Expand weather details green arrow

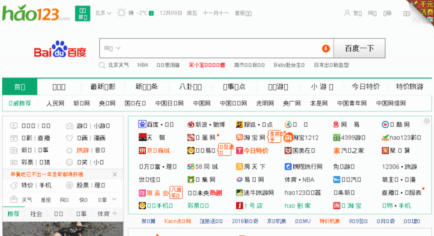(151, 13)
